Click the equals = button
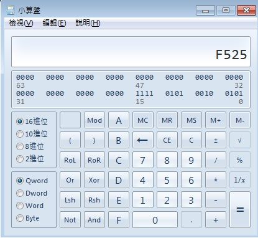Viewport: 258px width, 238px height. click(x=240, y=210)
